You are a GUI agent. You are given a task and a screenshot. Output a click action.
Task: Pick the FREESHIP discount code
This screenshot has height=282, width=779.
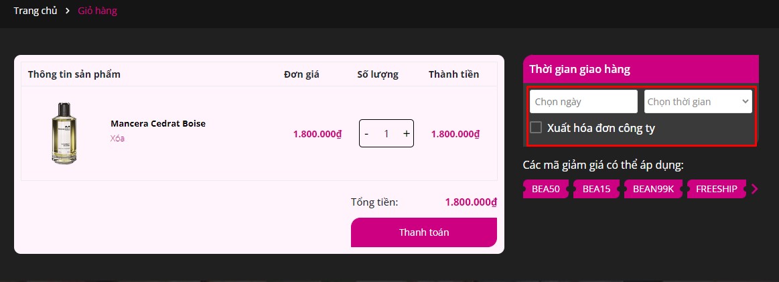(x=716, y=190)
